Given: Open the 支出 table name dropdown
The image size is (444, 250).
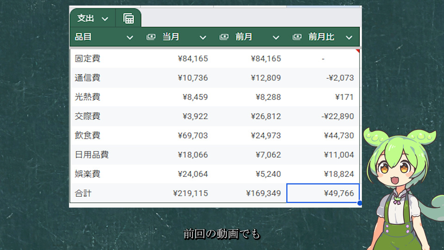Looking at the screenshot, I should (105, 19).
